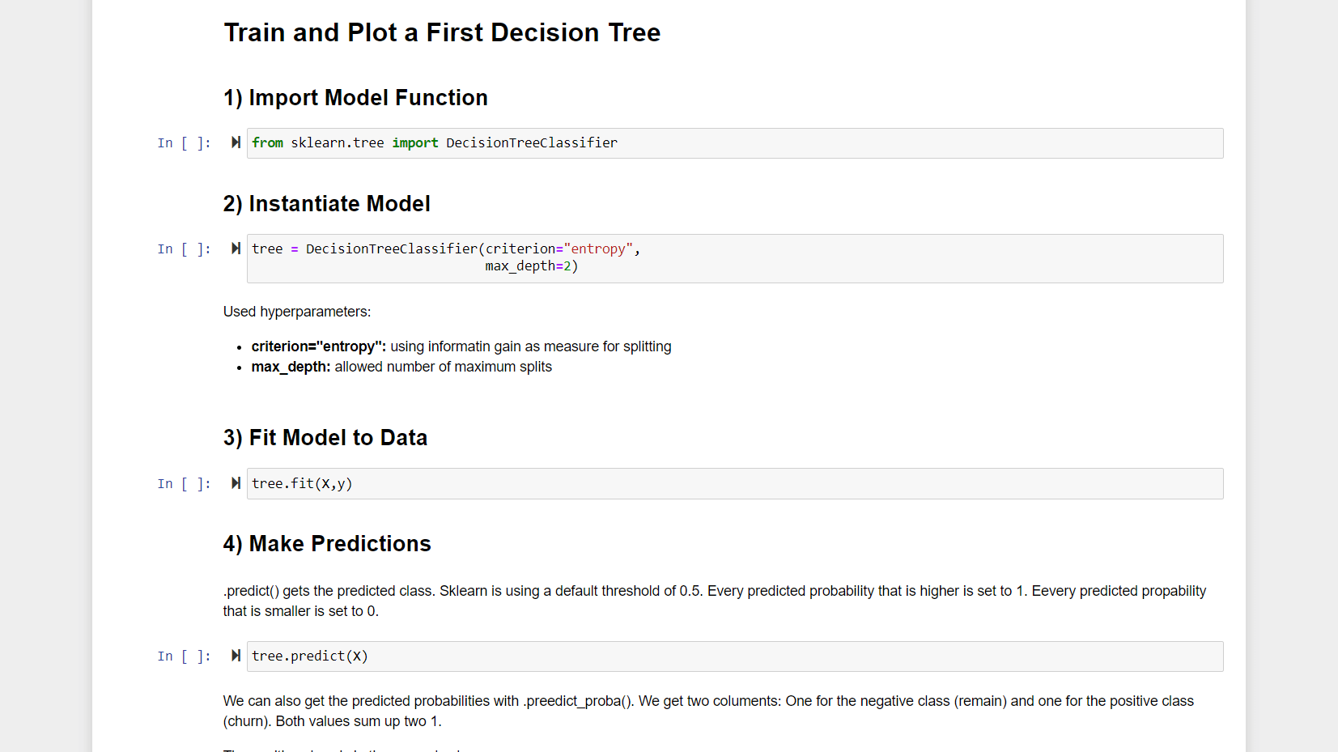Select the "3) Fit Model to Data" heading

tap(325, 438)
